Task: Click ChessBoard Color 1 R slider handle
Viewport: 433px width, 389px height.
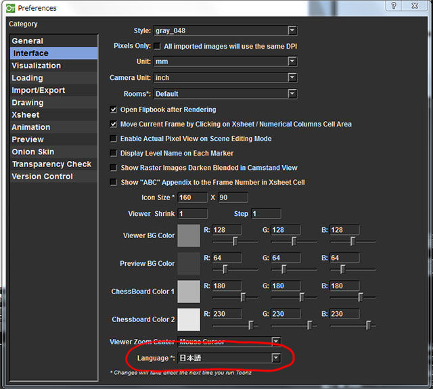Action: [243, 298]
